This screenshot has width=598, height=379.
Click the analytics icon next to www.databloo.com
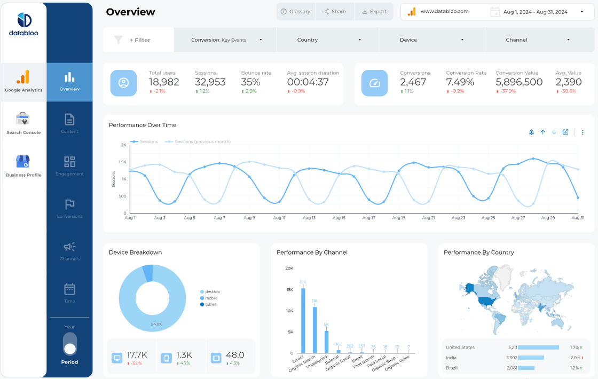tap(412, 12)
